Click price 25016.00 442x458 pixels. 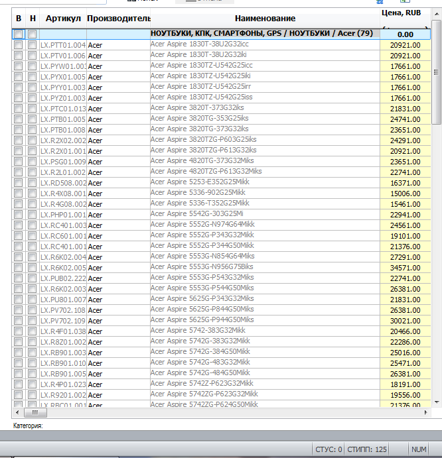(x=405, y=353)
